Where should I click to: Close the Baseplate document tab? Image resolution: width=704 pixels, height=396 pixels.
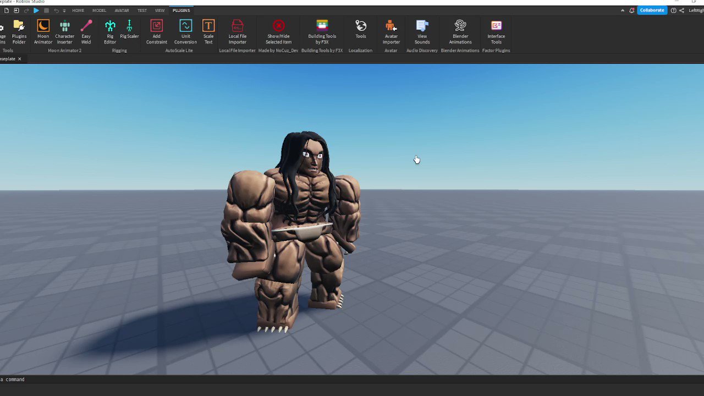pos(19,59)
